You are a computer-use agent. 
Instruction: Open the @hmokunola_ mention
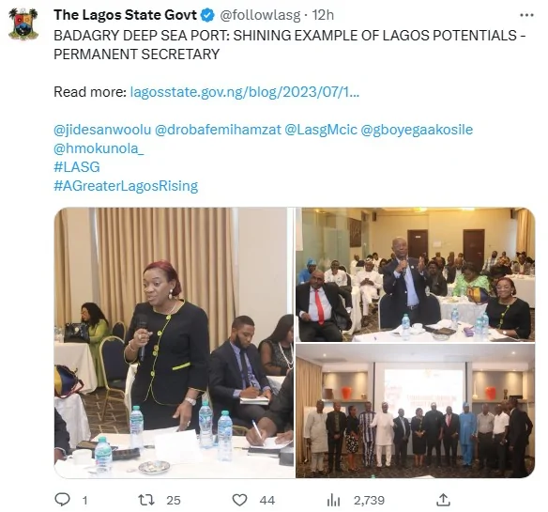[x=99, y=148]
